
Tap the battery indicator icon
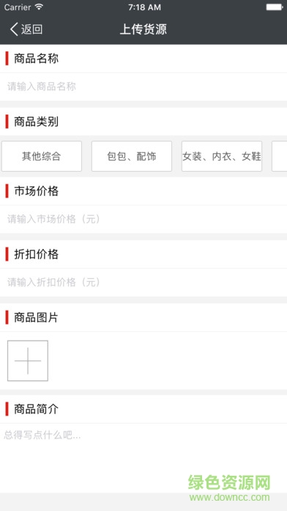click(275, 7)
